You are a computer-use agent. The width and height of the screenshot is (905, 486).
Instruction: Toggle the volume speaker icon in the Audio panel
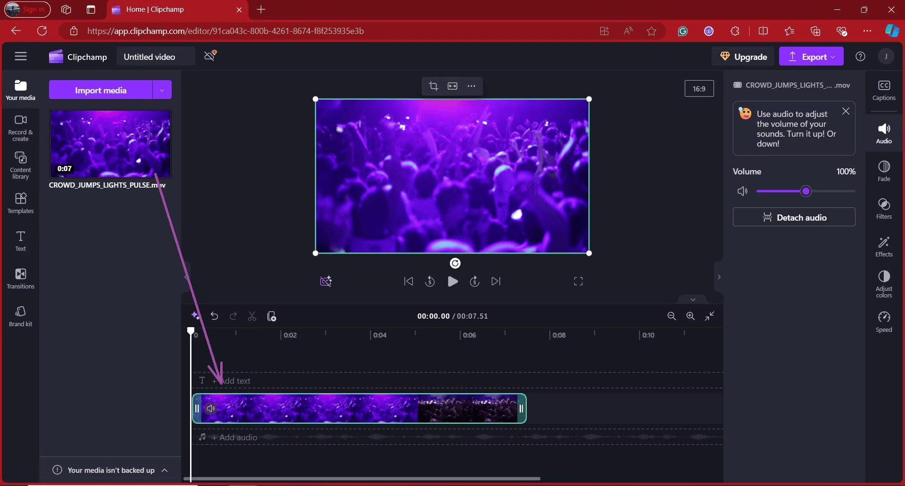click(742, 191)
